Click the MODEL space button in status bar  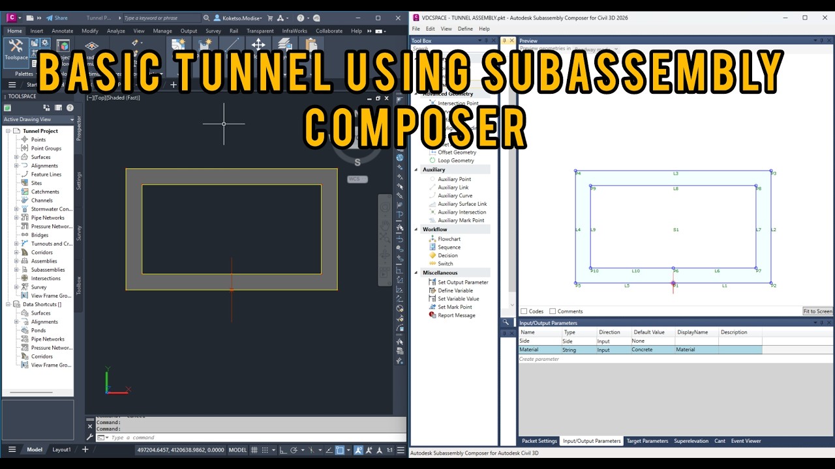[x=237, y=449]
